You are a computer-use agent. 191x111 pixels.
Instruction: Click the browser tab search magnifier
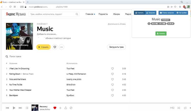(182, 2)
